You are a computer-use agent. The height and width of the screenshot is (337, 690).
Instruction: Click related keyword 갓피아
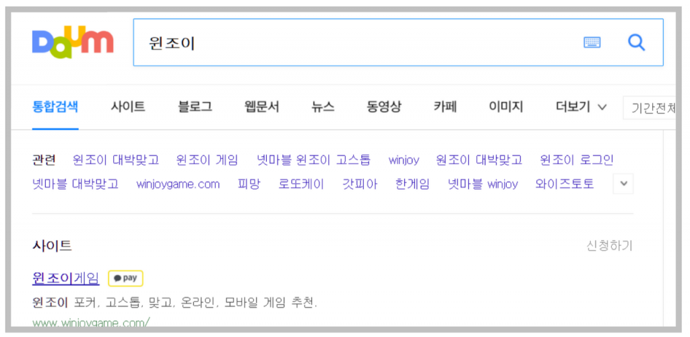pos(360,184)
